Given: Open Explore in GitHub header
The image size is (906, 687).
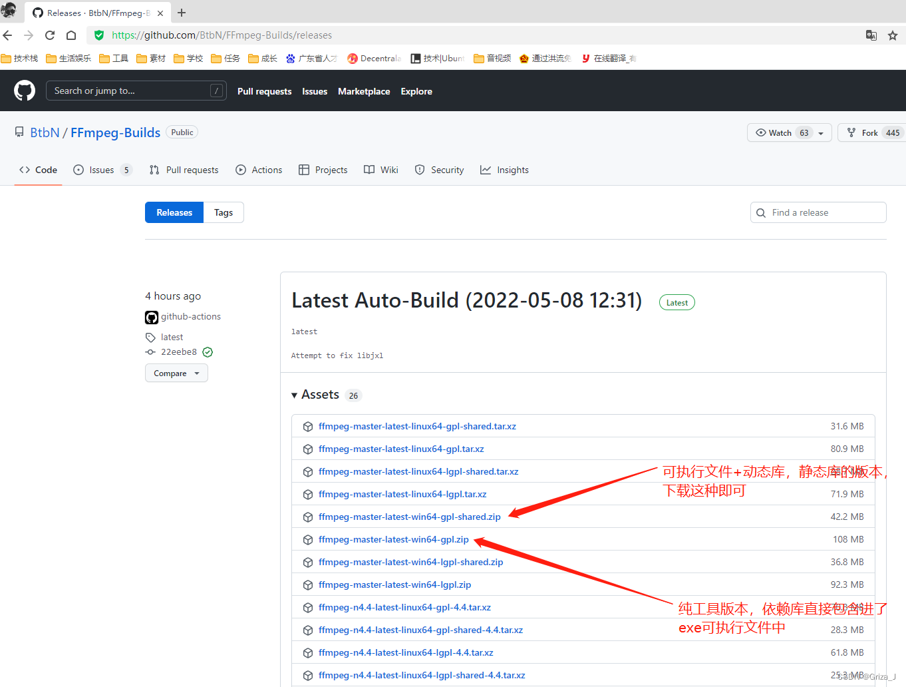Looking at the screenshot, I should coord(416,91).
